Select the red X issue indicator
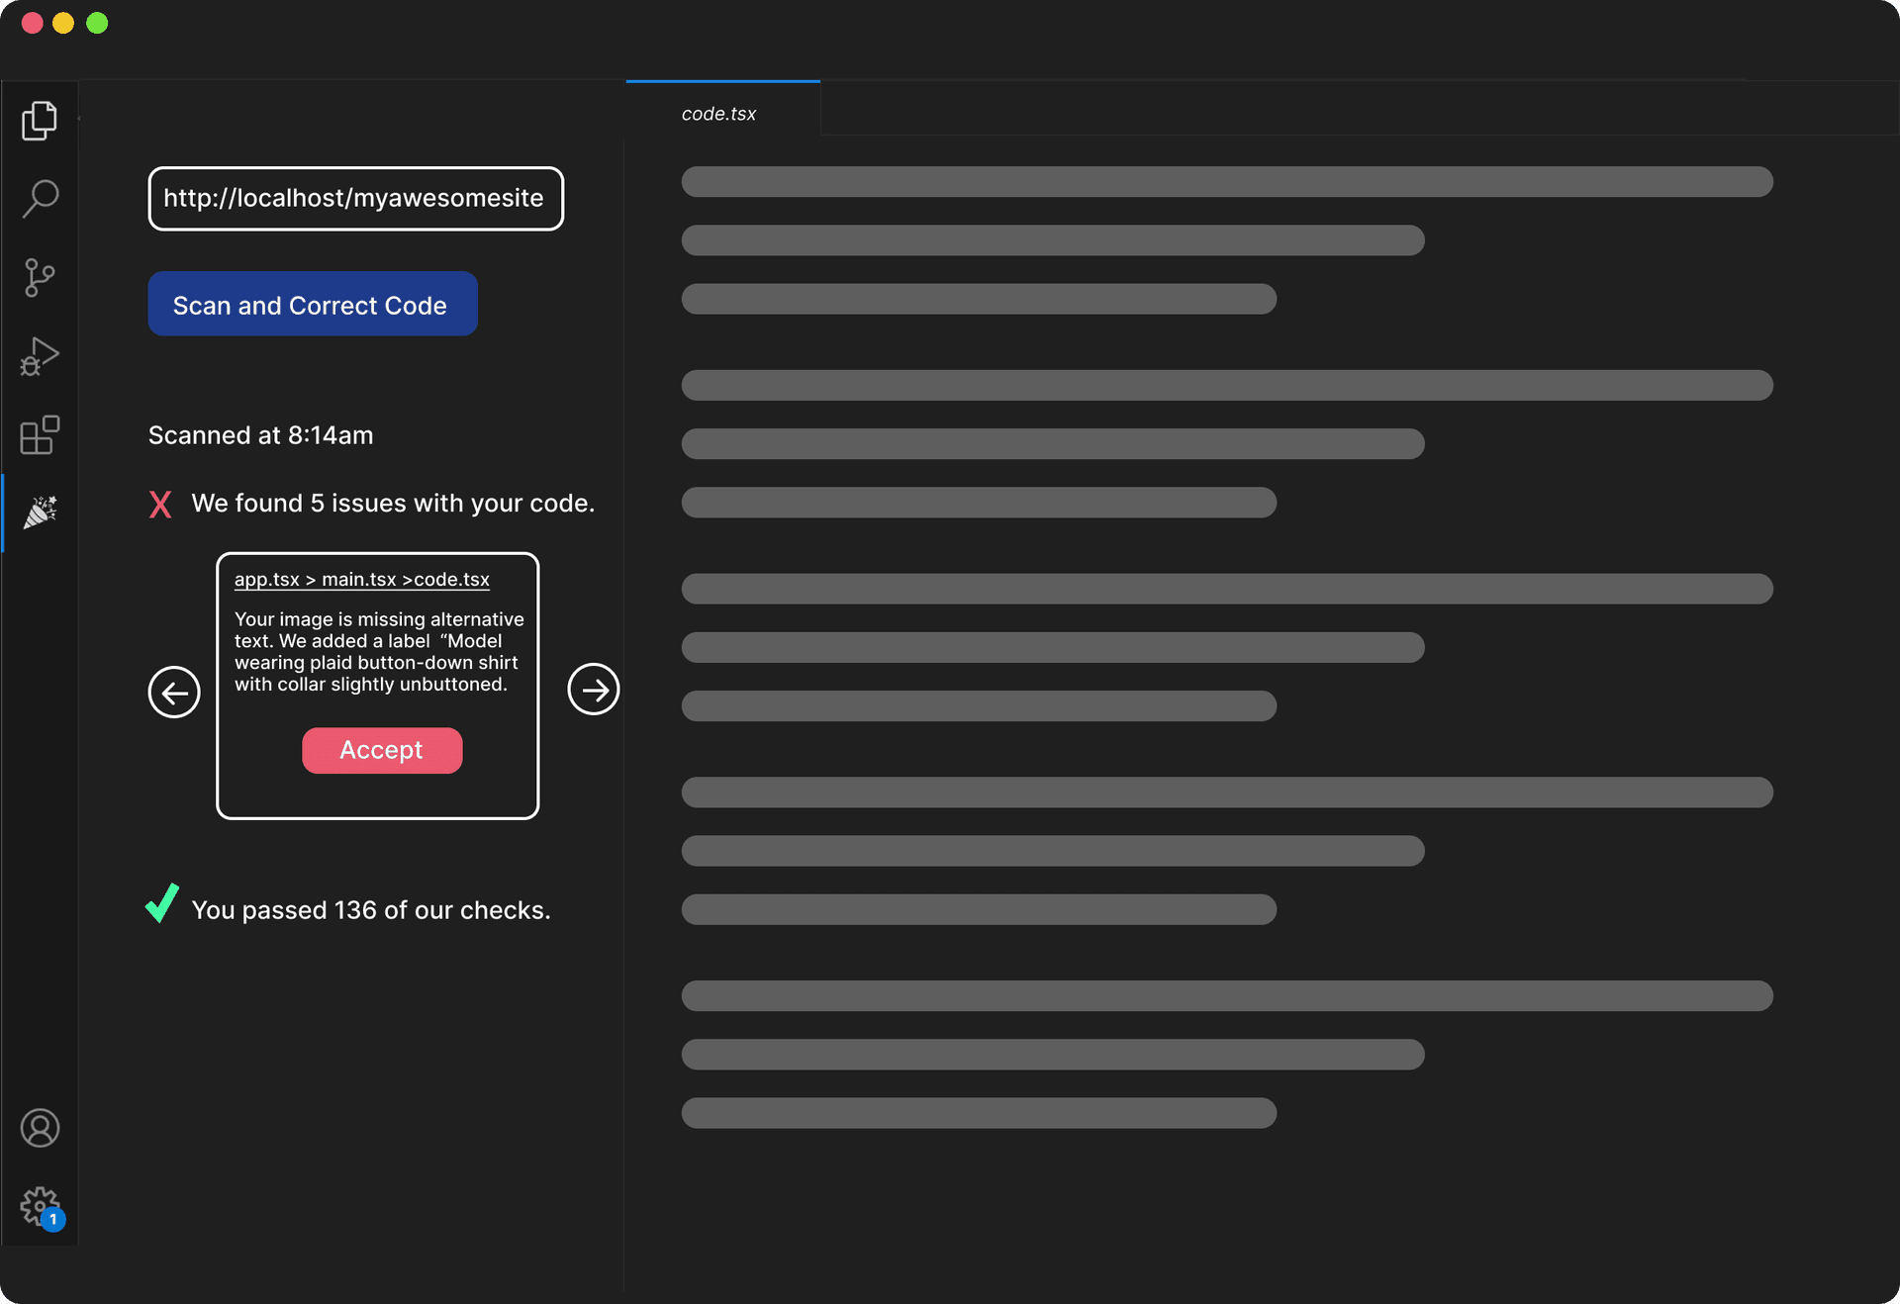The width and height of the screenshot is (1900, 1304). pyautogui.click(x=163, y=504)
